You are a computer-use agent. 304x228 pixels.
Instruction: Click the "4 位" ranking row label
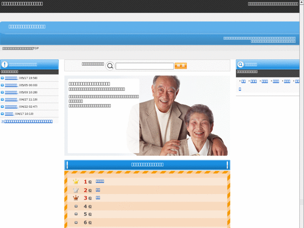[88, 207]
